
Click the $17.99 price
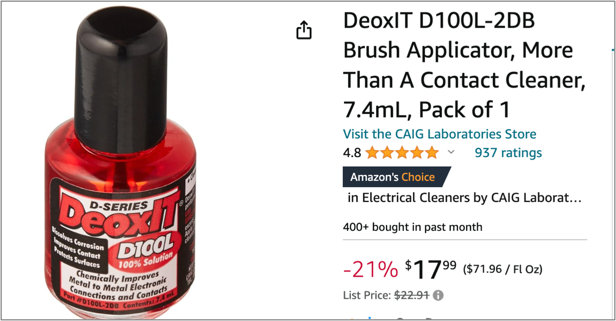pyautogui.click(x=431, y=269)
